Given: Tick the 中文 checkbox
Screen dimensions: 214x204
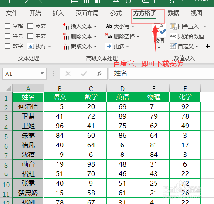Looking at the screenshot, I should 30,36.
